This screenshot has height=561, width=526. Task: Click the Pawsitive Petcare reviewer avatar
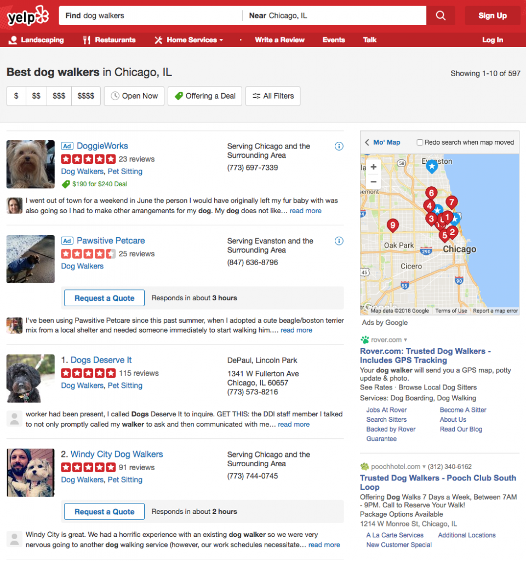(x=14, y=325)
